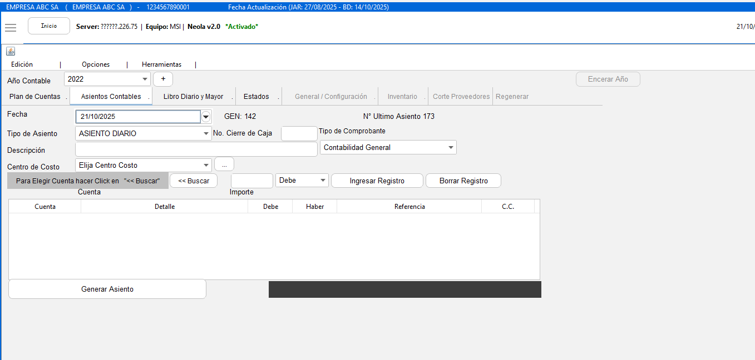Click the plus button beside year
The image size is (755, 360).
pyautogui.click(x=163, y=79)
